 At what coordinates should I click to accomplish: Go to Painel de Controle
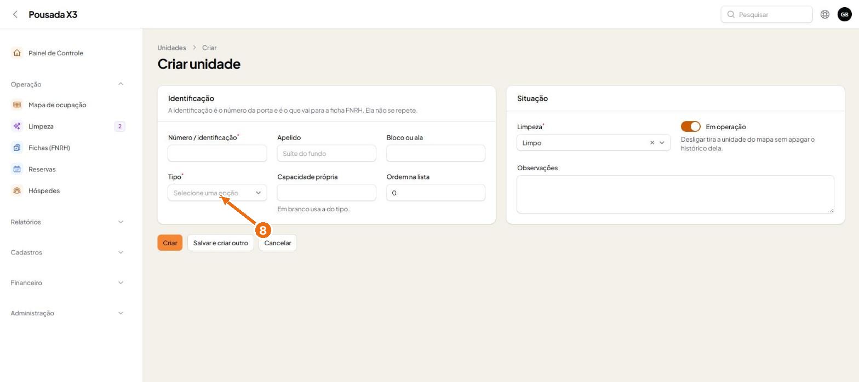(56, 53)
